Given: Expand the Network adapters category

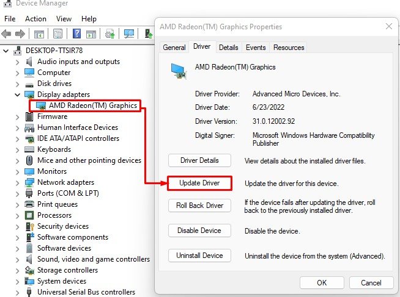Looking at the screenshot, I should point(17,182).
